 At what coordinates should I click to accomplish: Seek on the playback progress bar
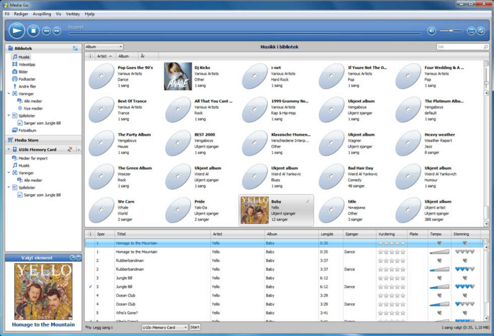point(244,33)
